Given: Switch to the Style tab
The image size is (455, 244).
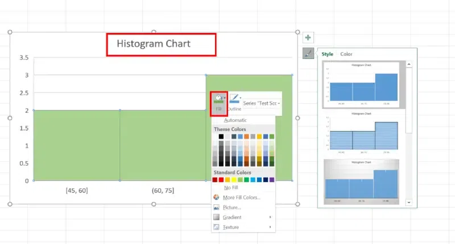Looking at the screenshot, I should (x=328, y=54).
